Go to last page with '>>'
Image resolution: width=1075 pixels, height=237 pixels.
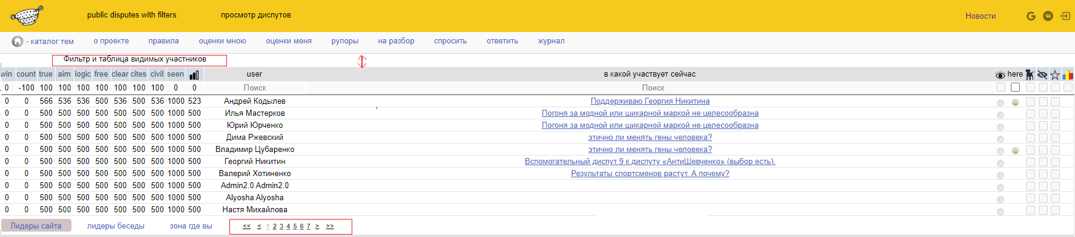tap(330, 226)
